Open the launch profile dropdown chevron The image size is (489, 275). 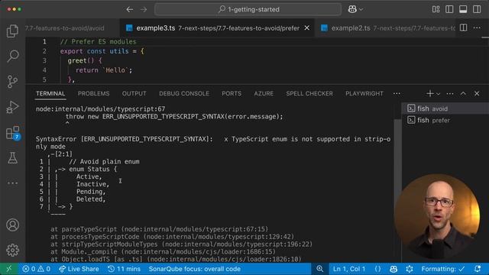click(x=438, y=93)
